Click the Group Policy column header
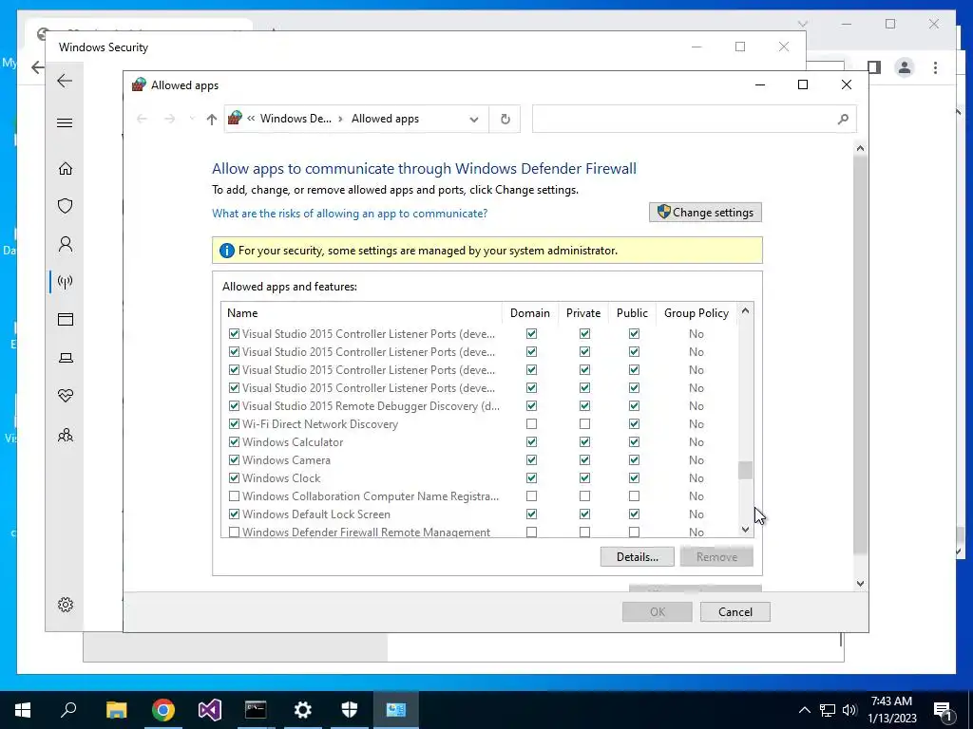973x729 pixels. (696, 313)
